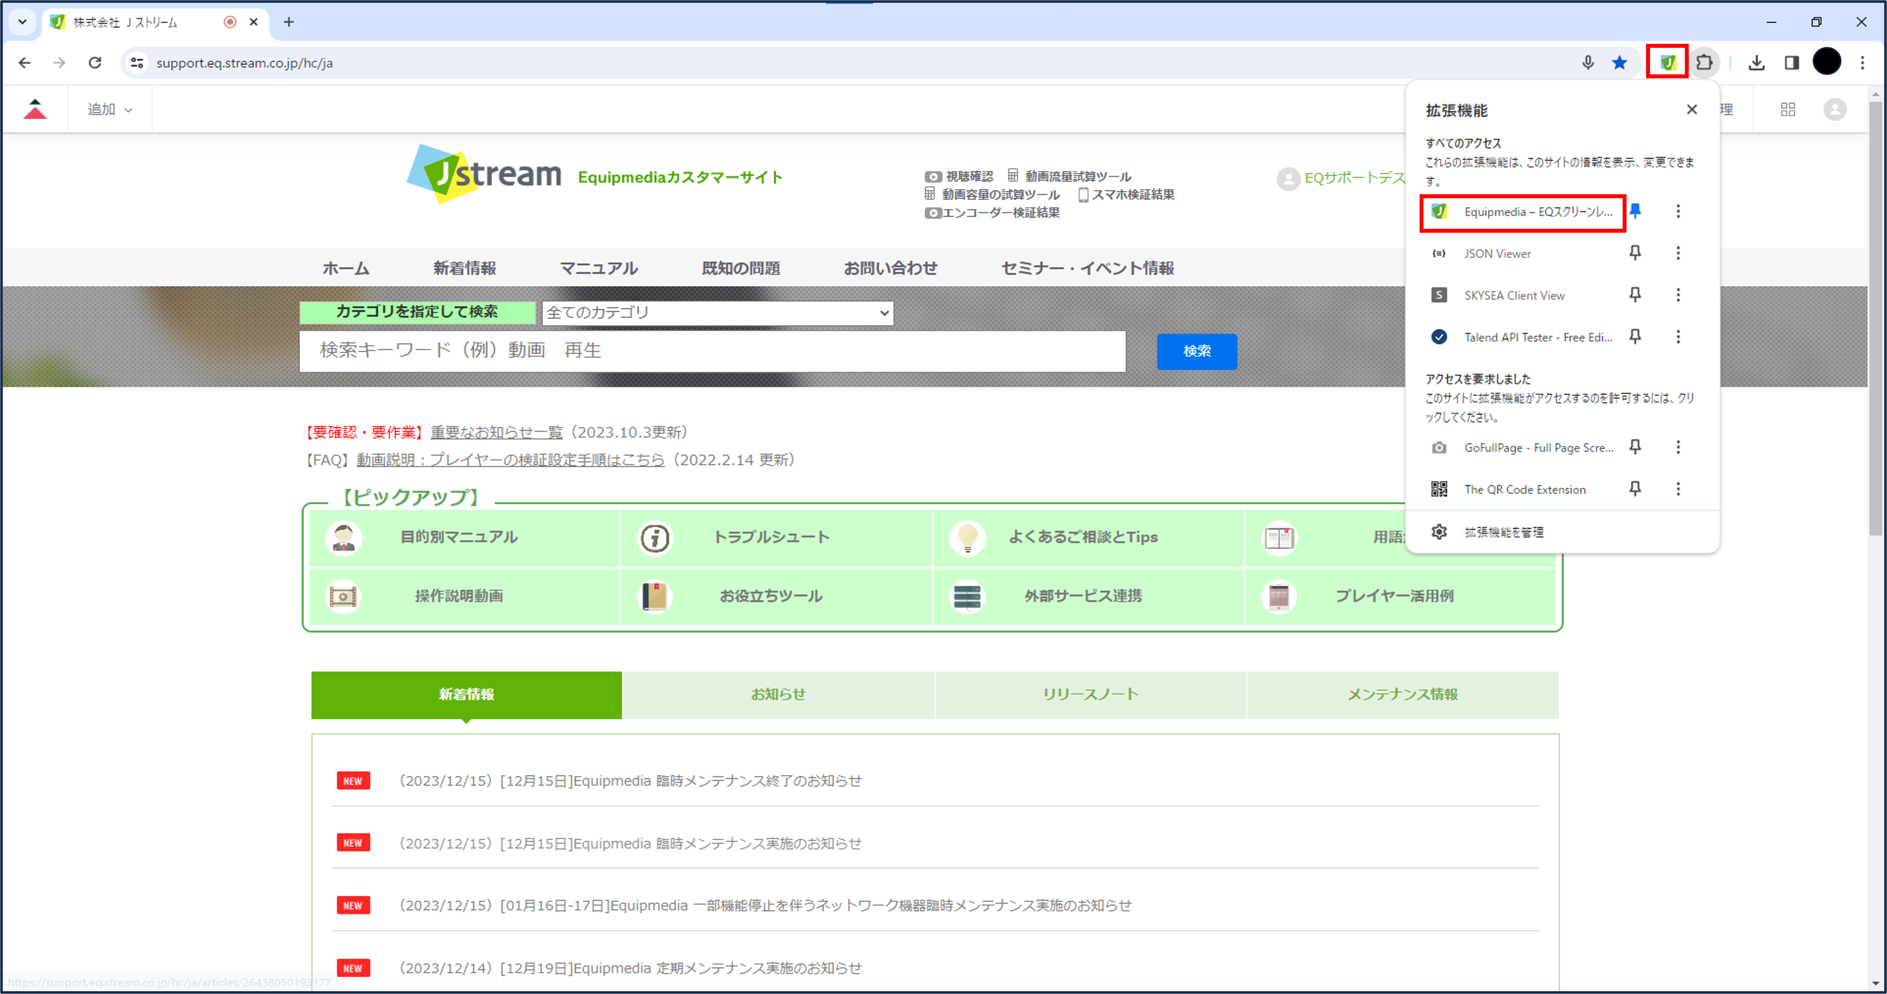Reload the page with refresh icon

tap(94, 63)
